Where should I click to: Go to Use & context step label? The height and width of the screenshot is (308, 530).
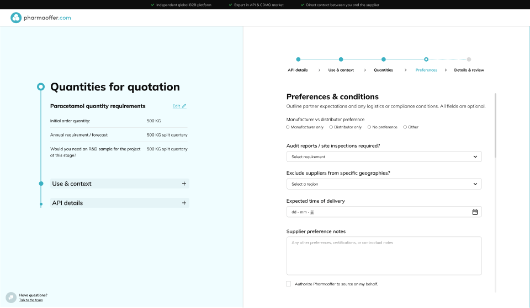tap(341, 70)
